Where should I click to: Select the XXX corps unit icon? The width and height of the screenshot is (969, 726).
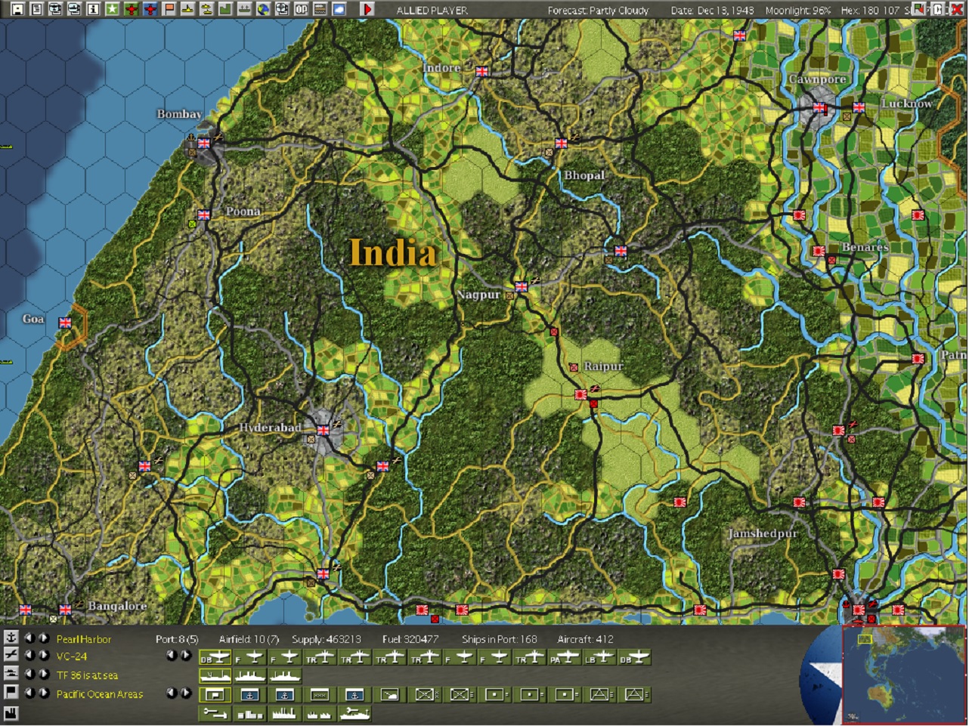click(x=319, y=694)
